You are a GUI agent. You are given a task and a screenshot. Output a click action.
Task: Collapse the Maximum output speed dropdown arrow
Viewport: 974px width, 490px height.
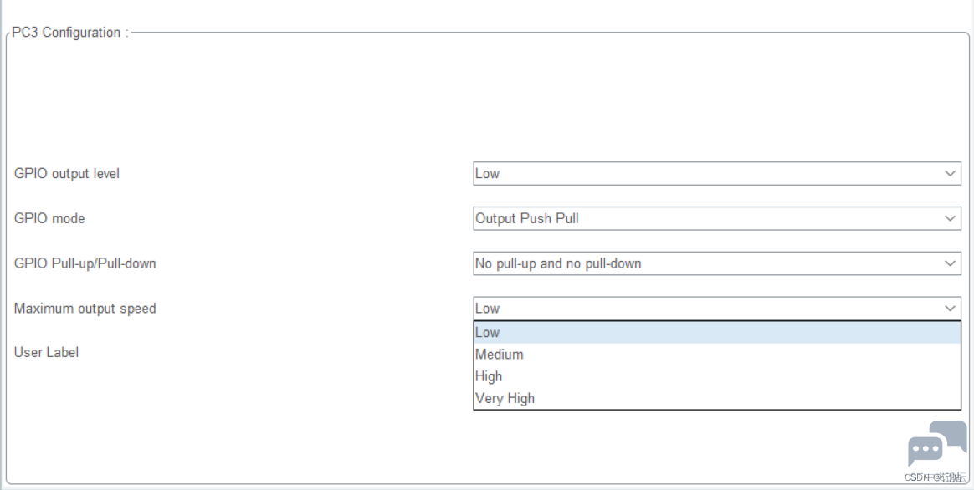pos(950,308)
